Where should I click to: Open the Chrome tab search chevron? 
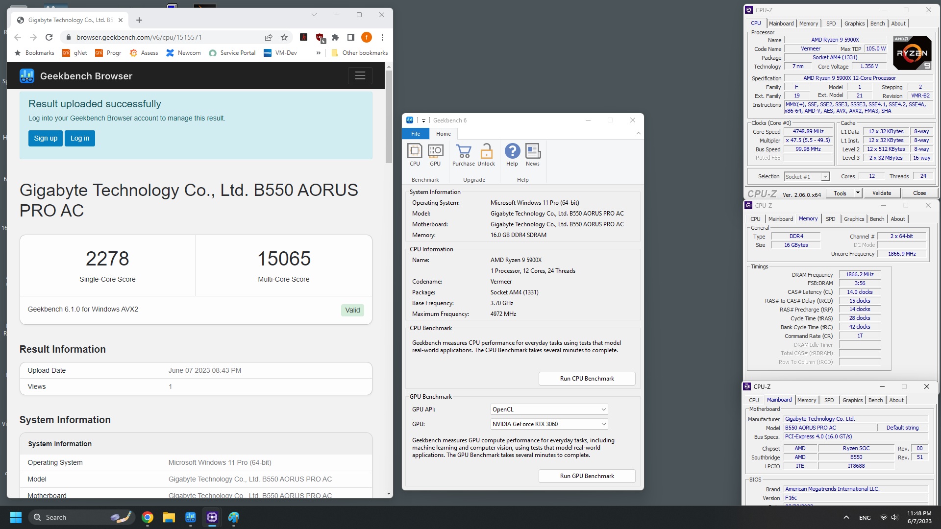point(314,15)
